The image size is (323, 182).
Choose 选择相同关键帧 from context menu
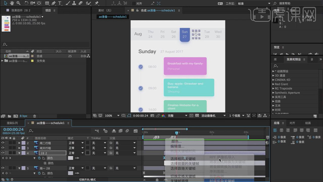coord(183,159)
